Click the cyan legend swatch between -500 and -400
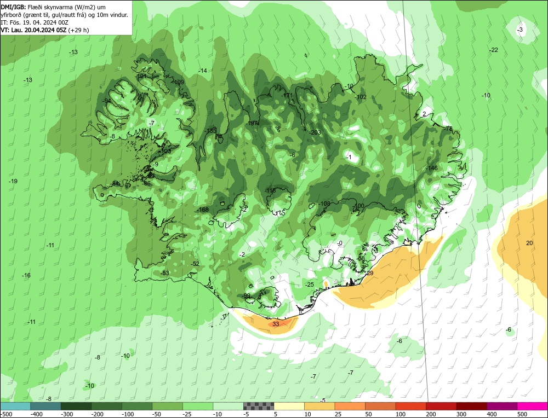The image size is (548, 418). pos(15,406)
